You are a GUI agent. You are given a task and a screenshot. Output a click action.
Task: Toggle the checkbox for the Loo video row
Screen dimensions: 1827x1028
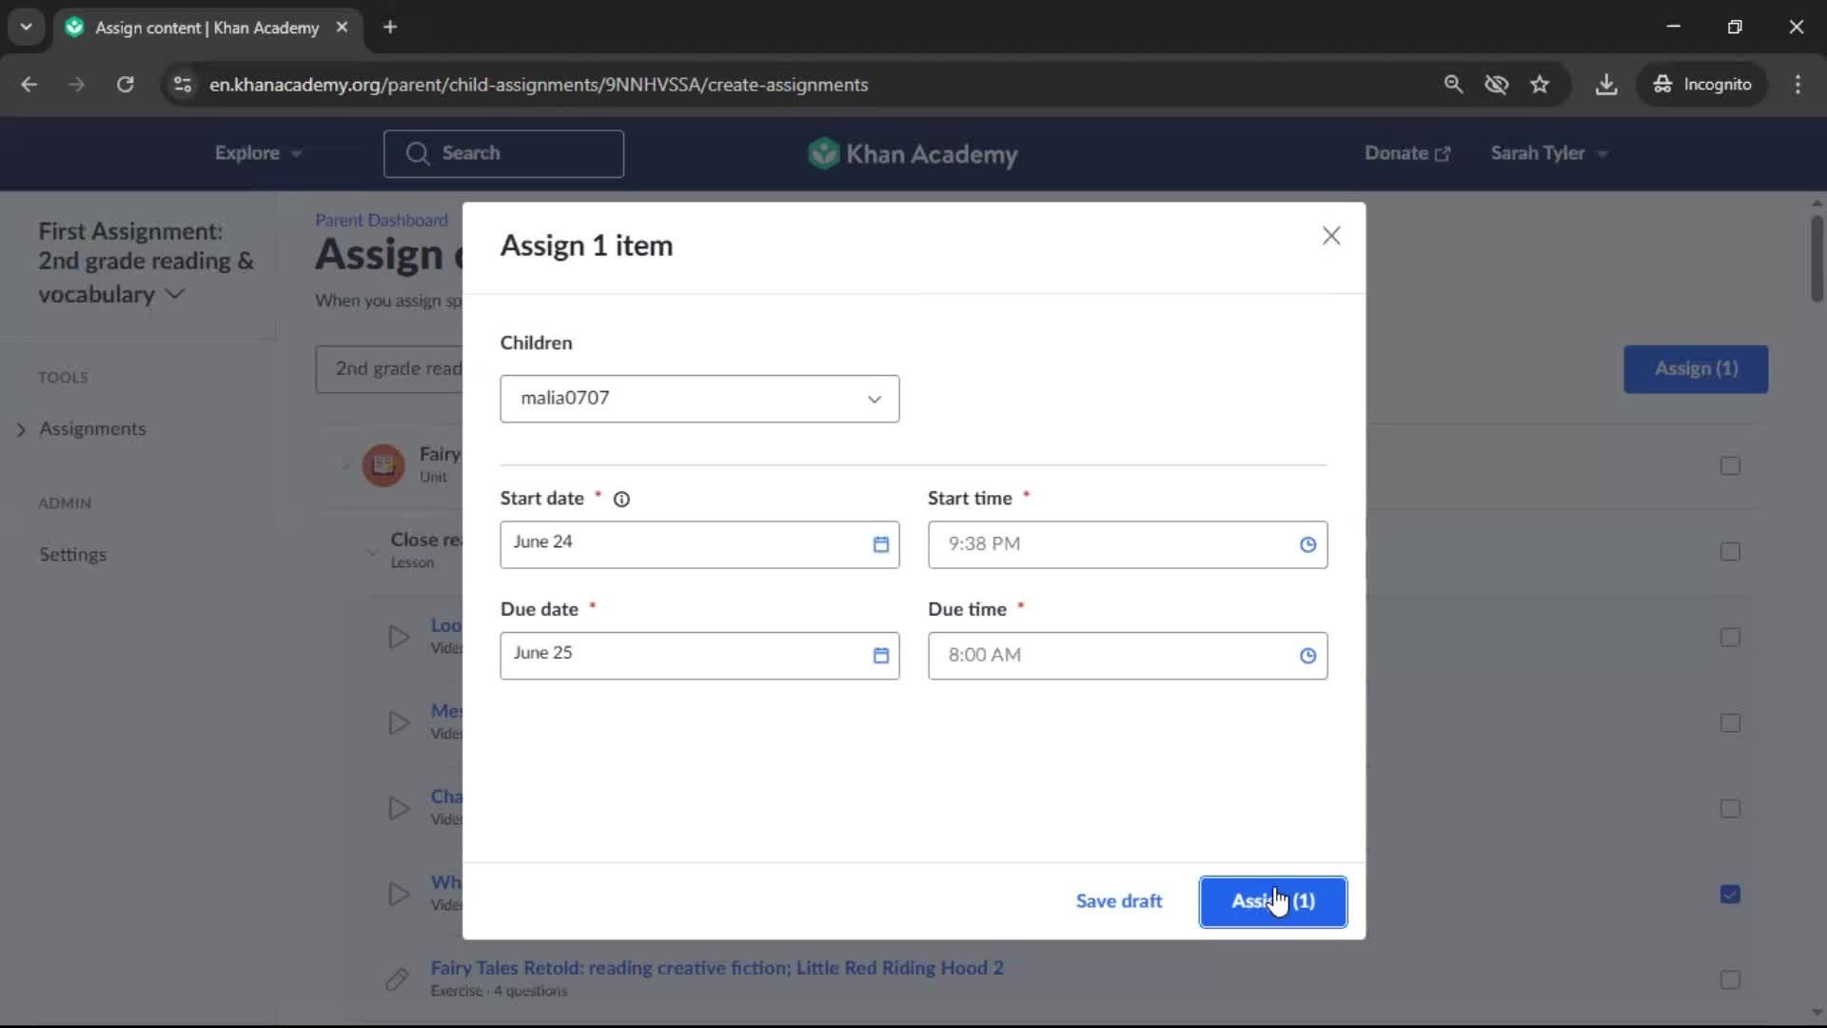pyautogui.click(x=1730, y=638)
